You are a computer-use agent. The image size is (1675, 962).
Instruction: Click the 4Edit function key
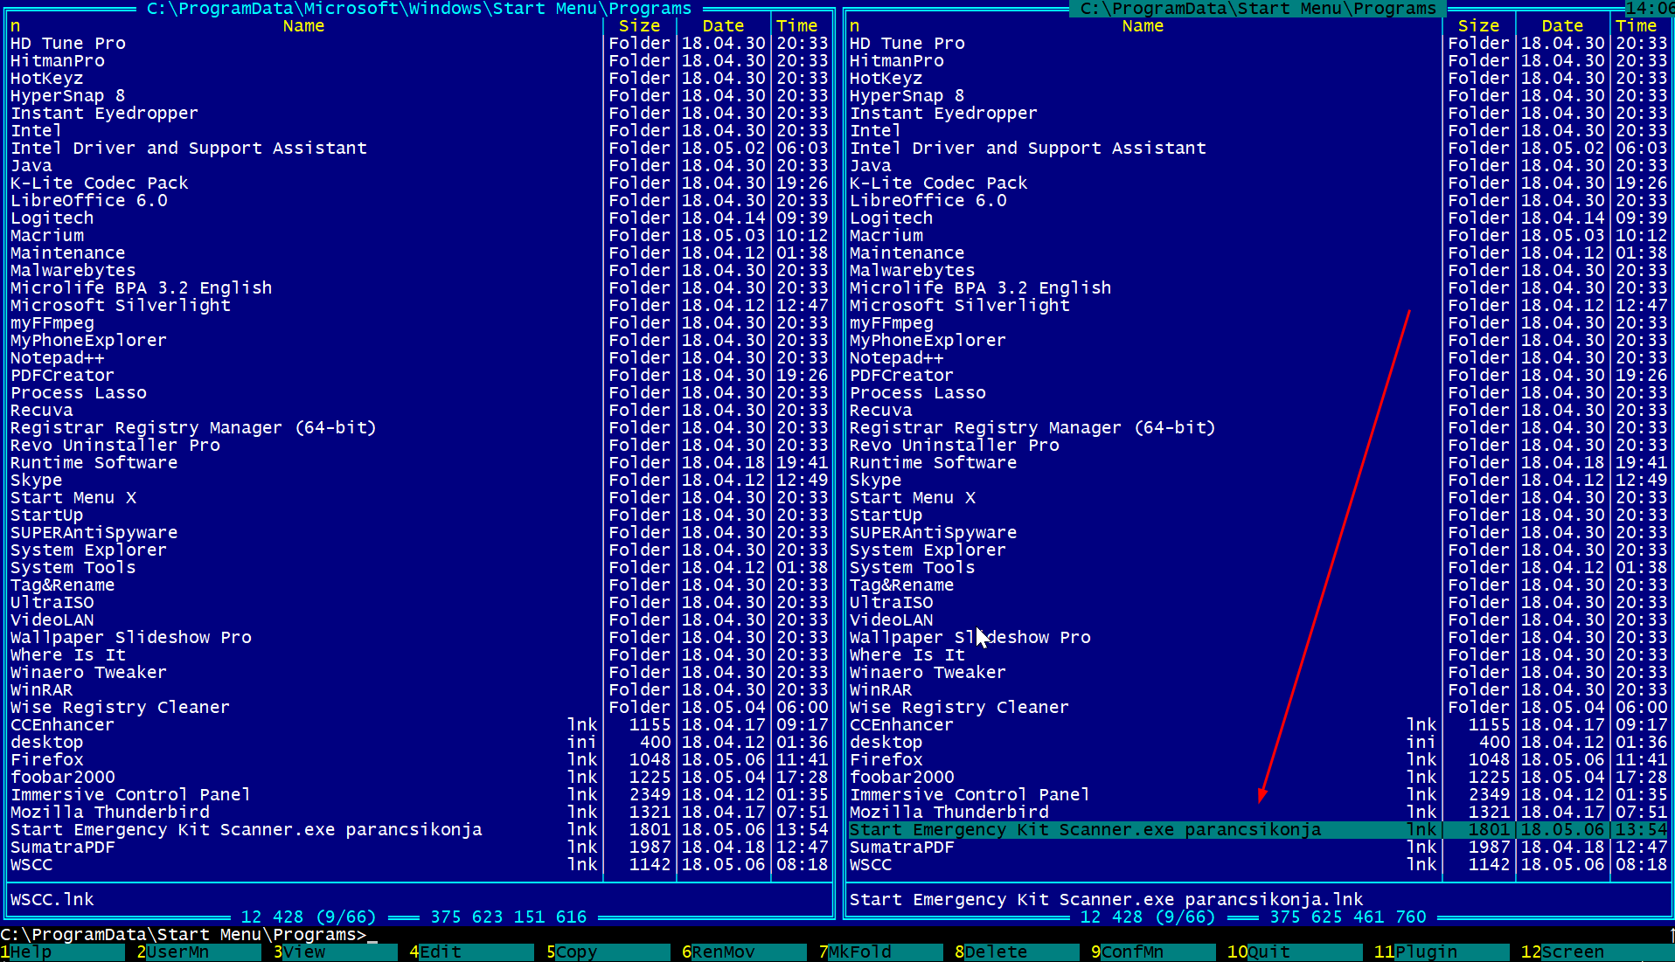(x=471, y=952)
